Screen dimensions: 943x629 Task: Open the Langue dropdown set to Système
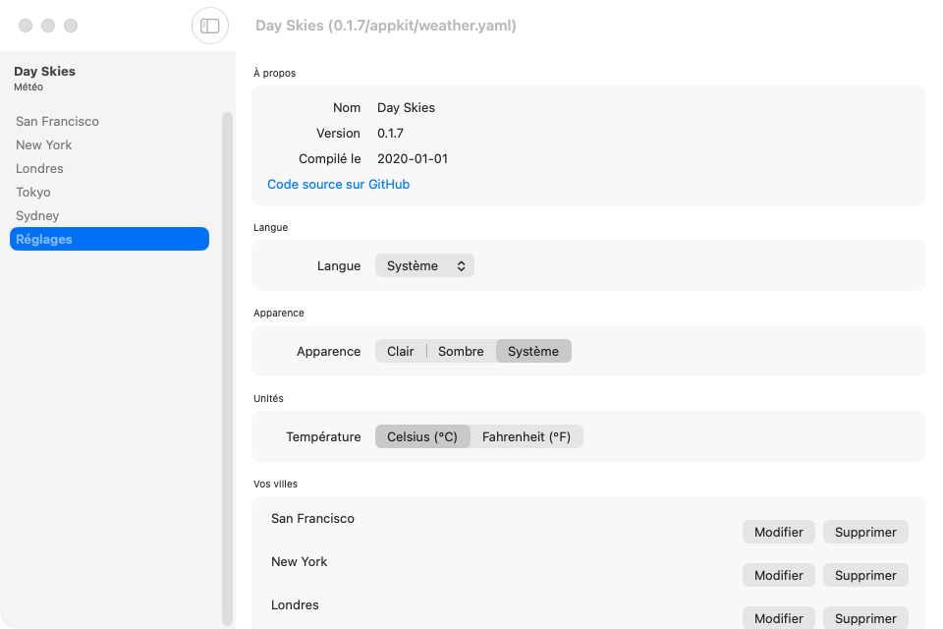pos(424,265)
